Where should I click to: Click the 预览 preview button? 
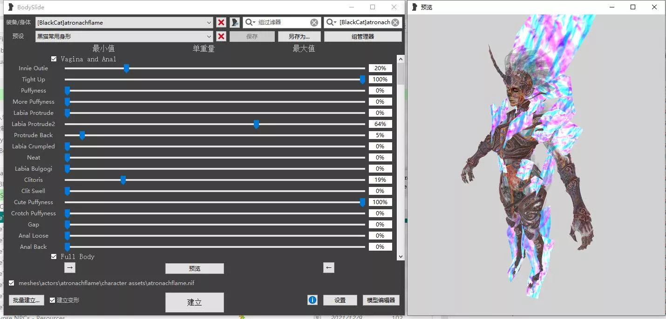pos(195,268)
